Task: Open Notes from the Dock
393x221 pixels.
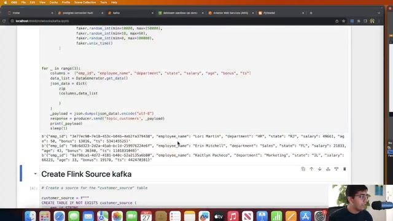Action: [x=190, y=216]
